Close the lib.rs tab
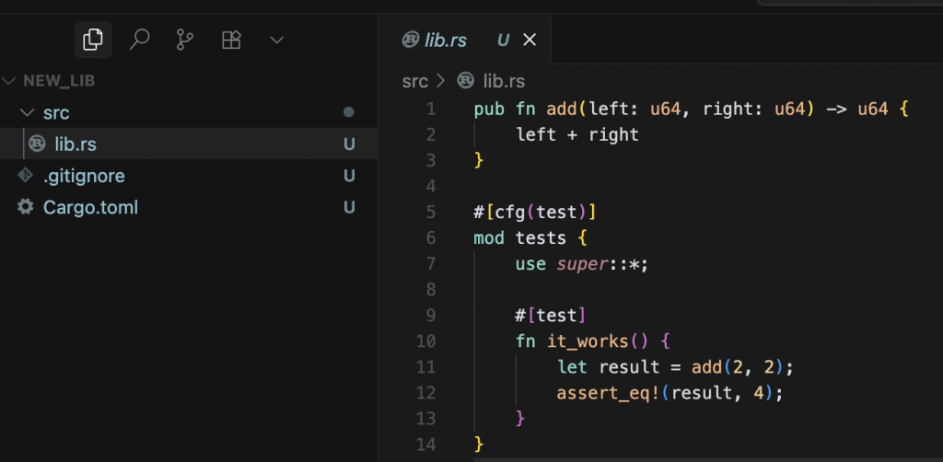This screenshot has height=462, width=943. point(530,40)
